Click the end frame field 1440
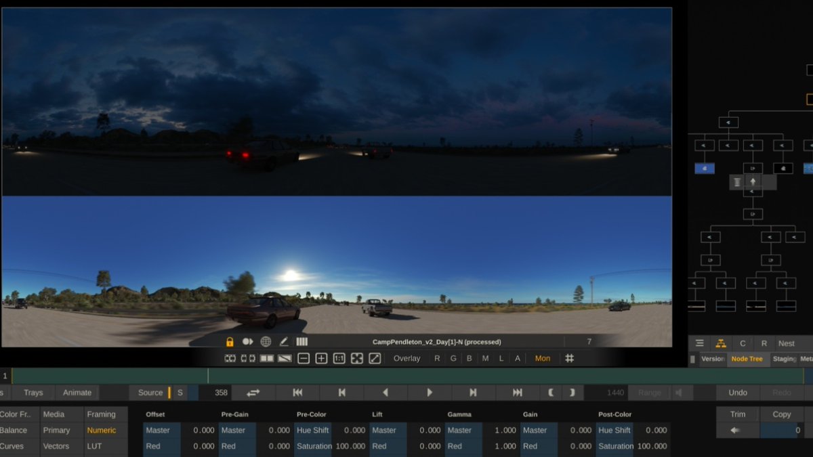 (606, 393)
